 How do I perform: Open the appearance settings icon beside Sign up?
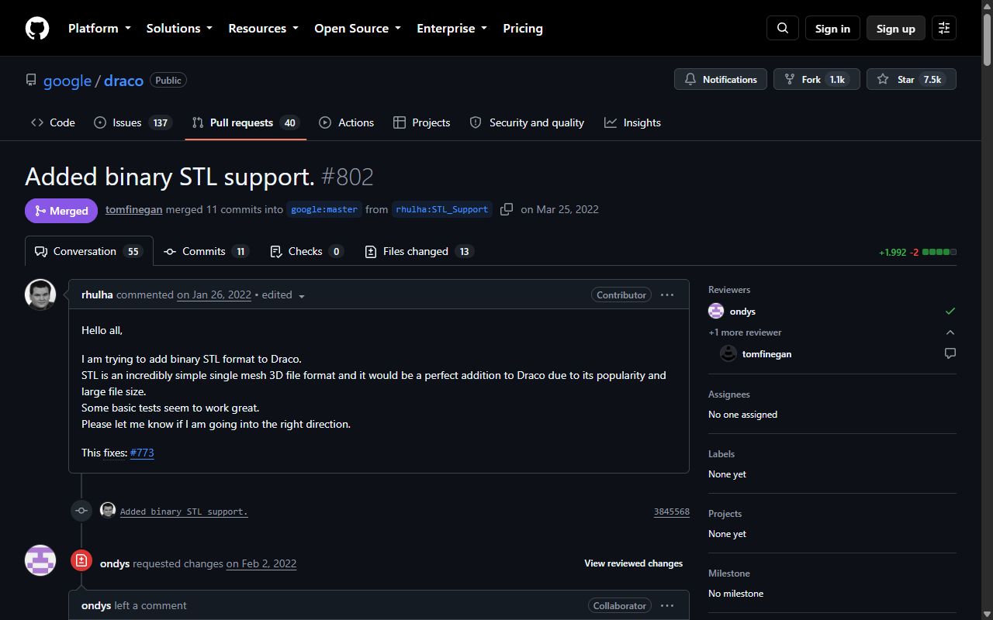(x=944, y=28)
